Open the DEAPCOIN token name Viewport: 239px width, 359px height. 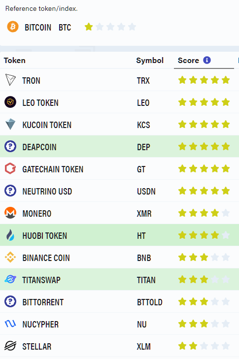coord(39,147)
